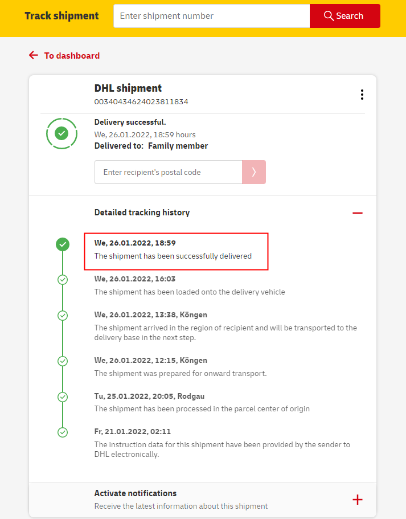
Task: Click the filled green checkmark at 18:59
Action: 63,244
